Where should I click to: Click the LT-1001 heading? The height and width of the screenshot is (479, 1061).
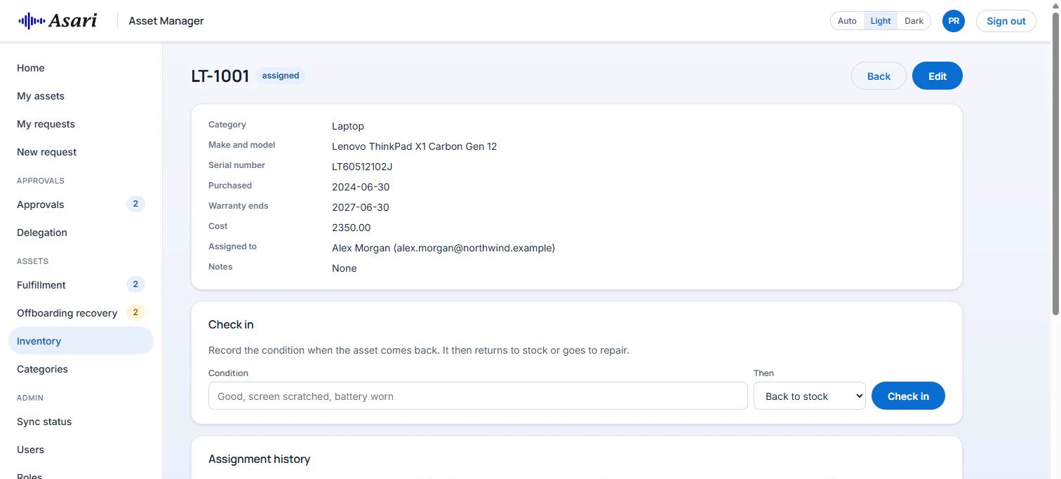(220, 76)
